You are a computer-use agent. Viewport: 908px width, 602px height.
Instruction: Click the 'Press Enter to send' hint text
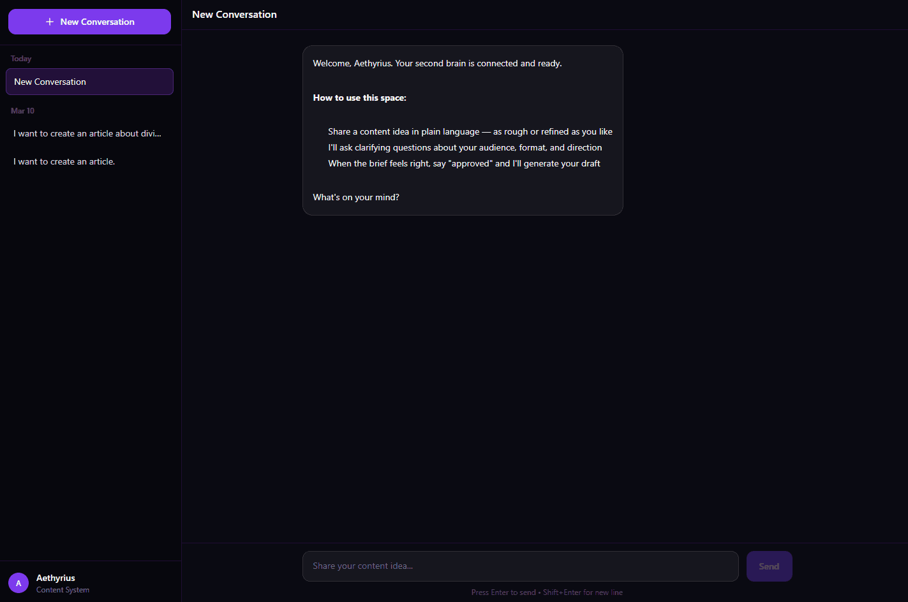[x=503, y=592]
